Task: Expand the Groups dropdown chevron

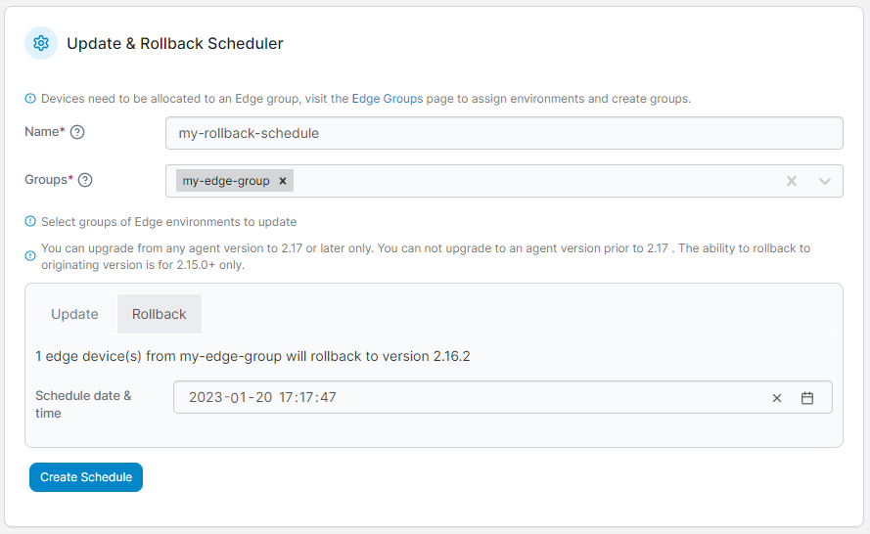Action: click(x=825, y=181)
